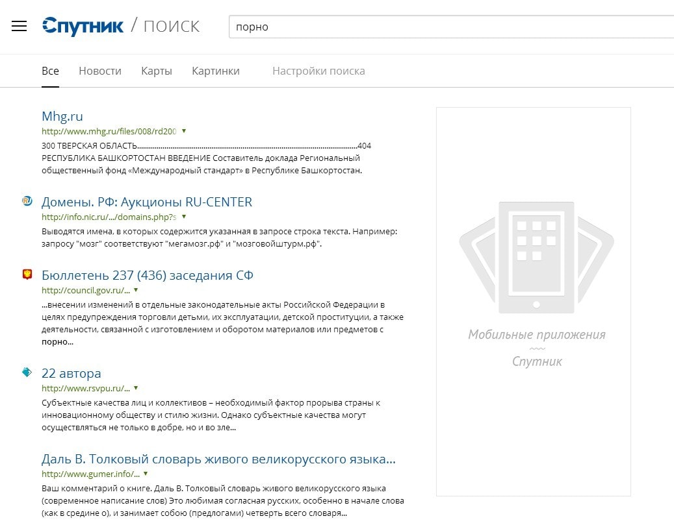Expand the arrow next to gumer.info URL
This screenshot has width=674, height=525.
tap(146, 474)
